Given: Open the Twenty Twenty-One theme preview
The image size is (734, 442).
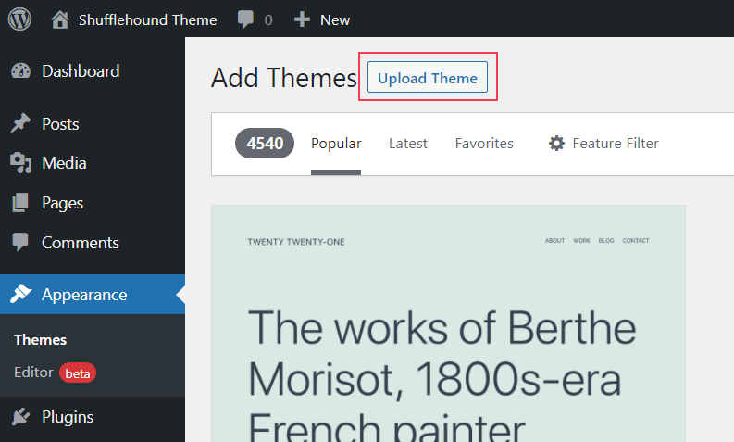Looking at the screenshot, I should click(x=448, y=323).
